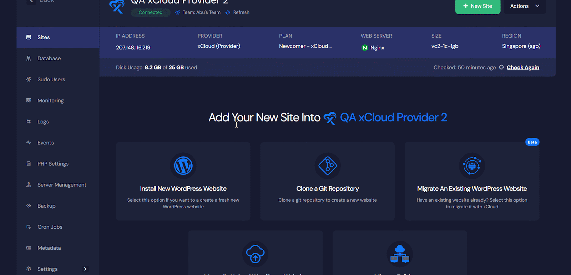
Task: Open Cron Jobs page
Action: pos(57,227)
